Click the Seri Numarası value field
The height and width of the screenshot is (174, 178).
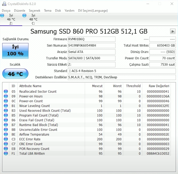pos(91,46)
